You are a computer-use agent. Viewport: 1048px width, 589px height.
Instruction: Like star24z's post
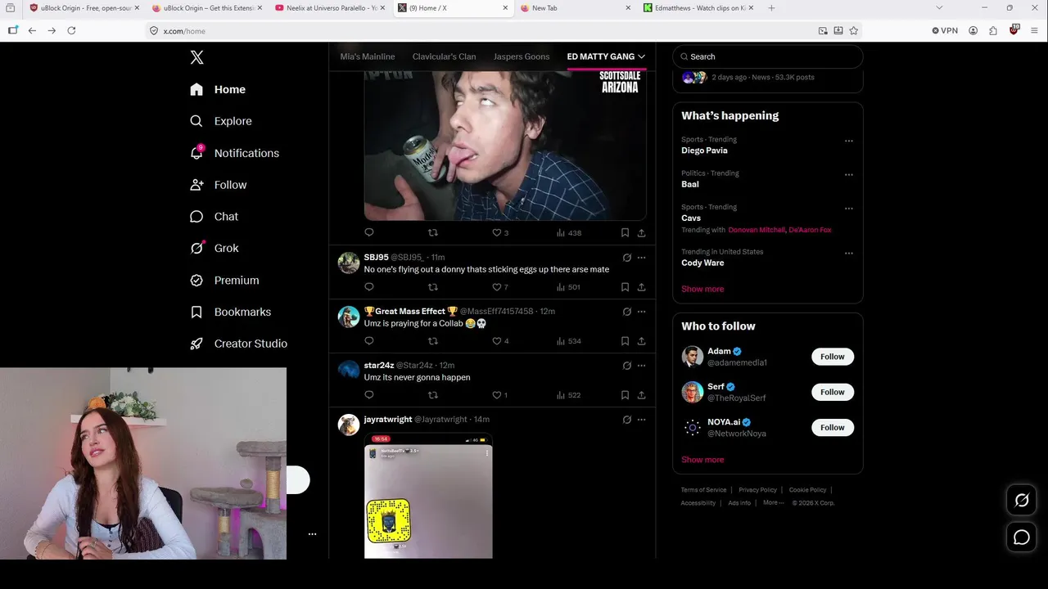[499, 395]
